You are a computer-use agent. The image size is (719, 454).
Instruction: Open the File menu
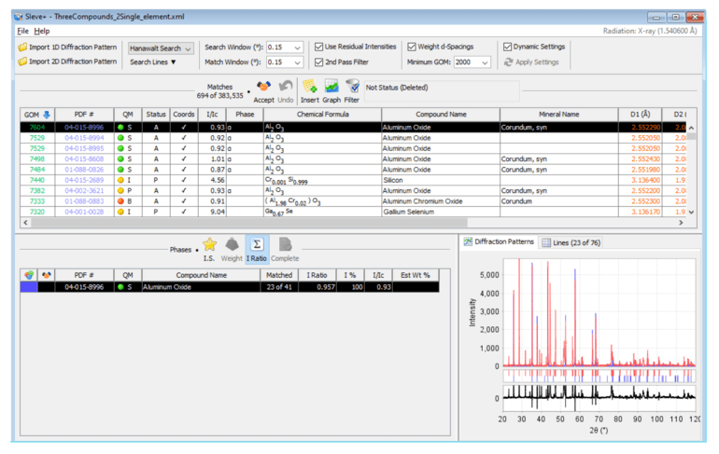pyautogui.click(x=23, y=31)
